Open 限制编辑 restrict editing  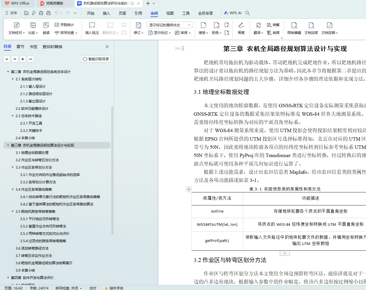[294, 29]
